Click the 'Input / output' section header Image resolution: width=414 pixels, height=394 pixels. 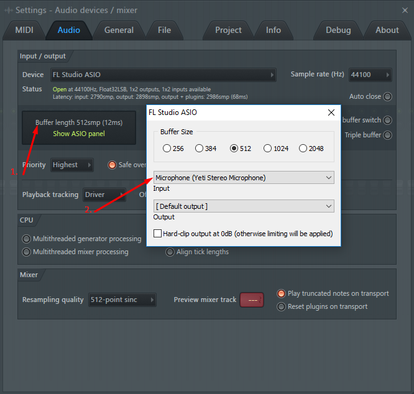[x=43, y=56]
